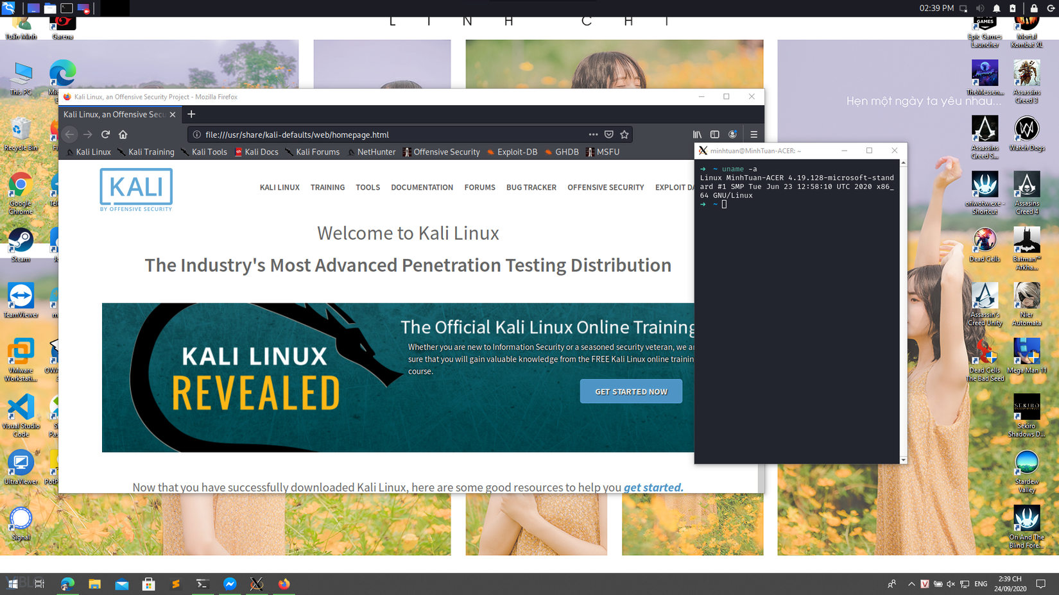Select TOOLS in site navigation
This screenshot has height=595, width=1059.
tap(368, 187)
